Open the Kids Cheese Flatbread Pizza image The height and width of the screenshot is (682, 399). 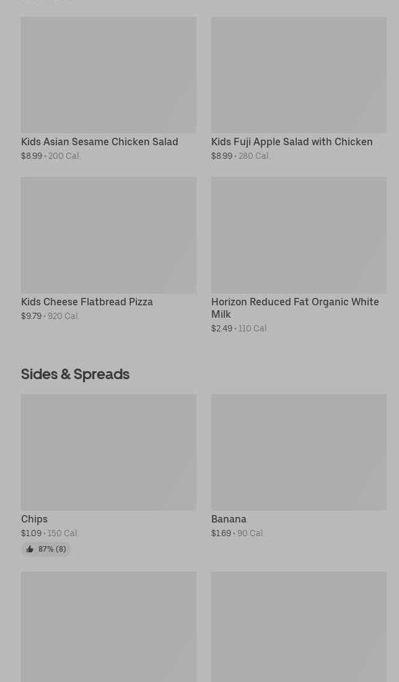point(108,235)
